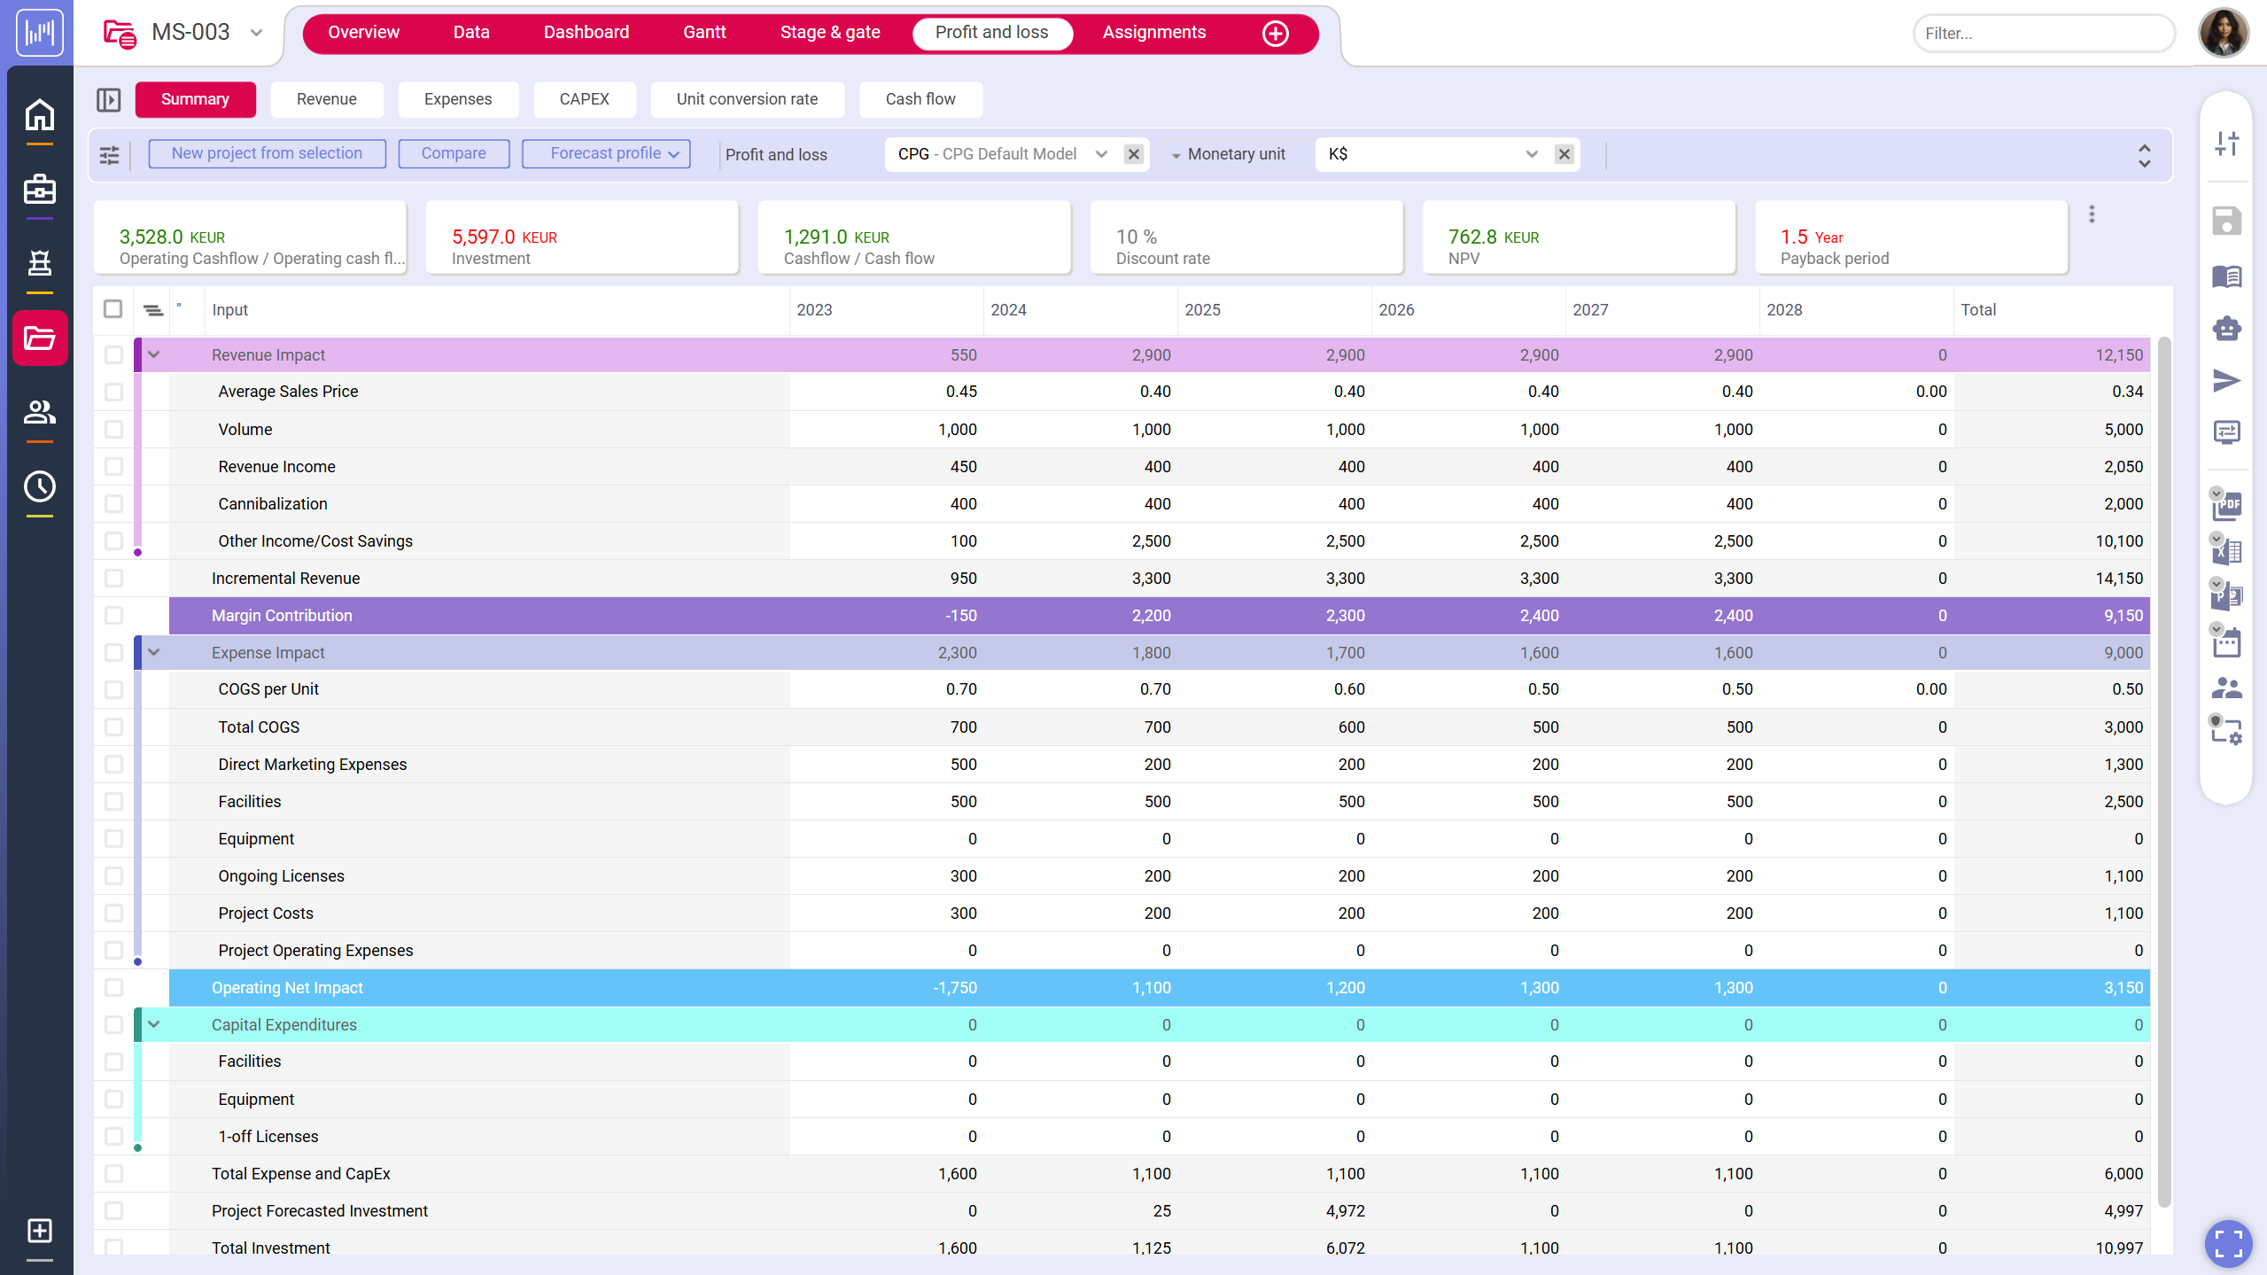Check the select-all checkbox in the table header

(x=113, y=308)
